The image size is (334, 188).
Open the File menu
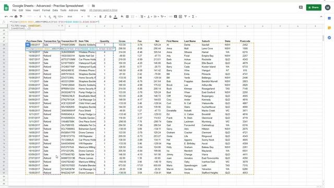click(14, 10)
